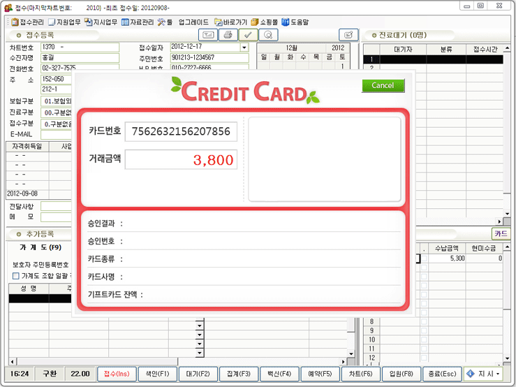
Task: Open the 바로가기 shortcuts menu
Action: click(x=230, y=22)
